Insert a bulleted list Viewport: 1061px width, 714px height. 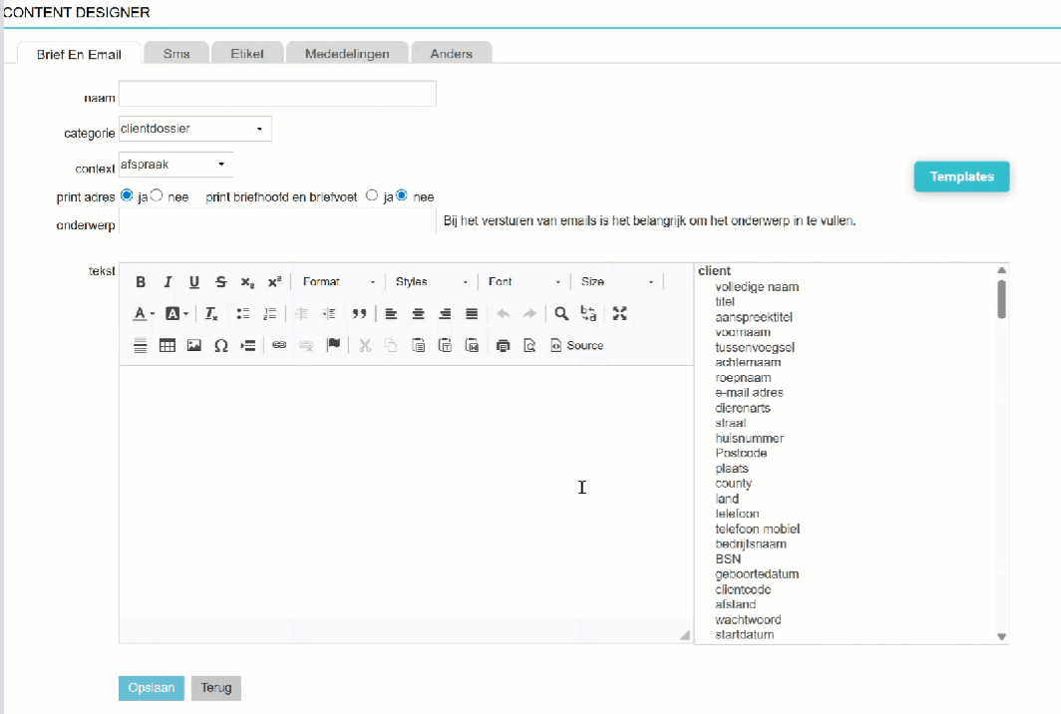click(x=242, y=314)
